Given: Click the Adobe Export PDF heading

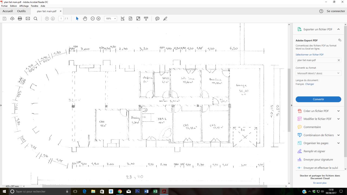Looking at the screenshot, I should [x=307, y=40].
